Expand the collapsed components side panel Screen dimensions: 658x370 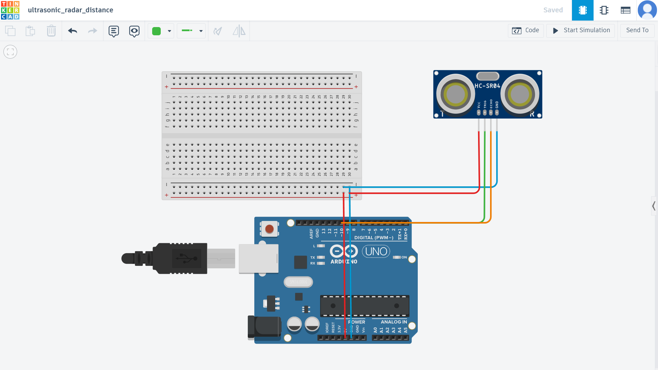click(x=654, y=206)
